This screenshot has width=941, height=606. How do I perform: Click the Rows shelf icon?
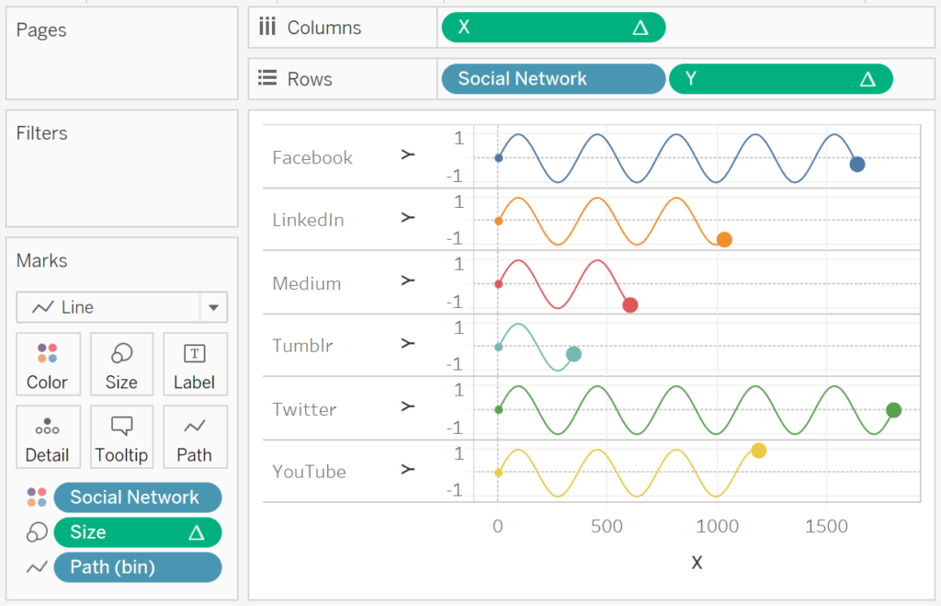(x=267, y=78)
